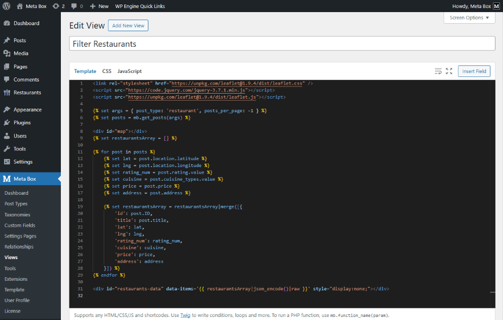Open the Restaurants menu with fork icon
Viewport: 503px width, 320px height.
pos(27,93)
